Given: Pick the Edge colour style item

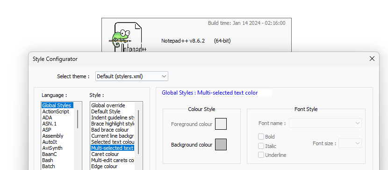Looking at the screenshot, I should click(104, 166).
